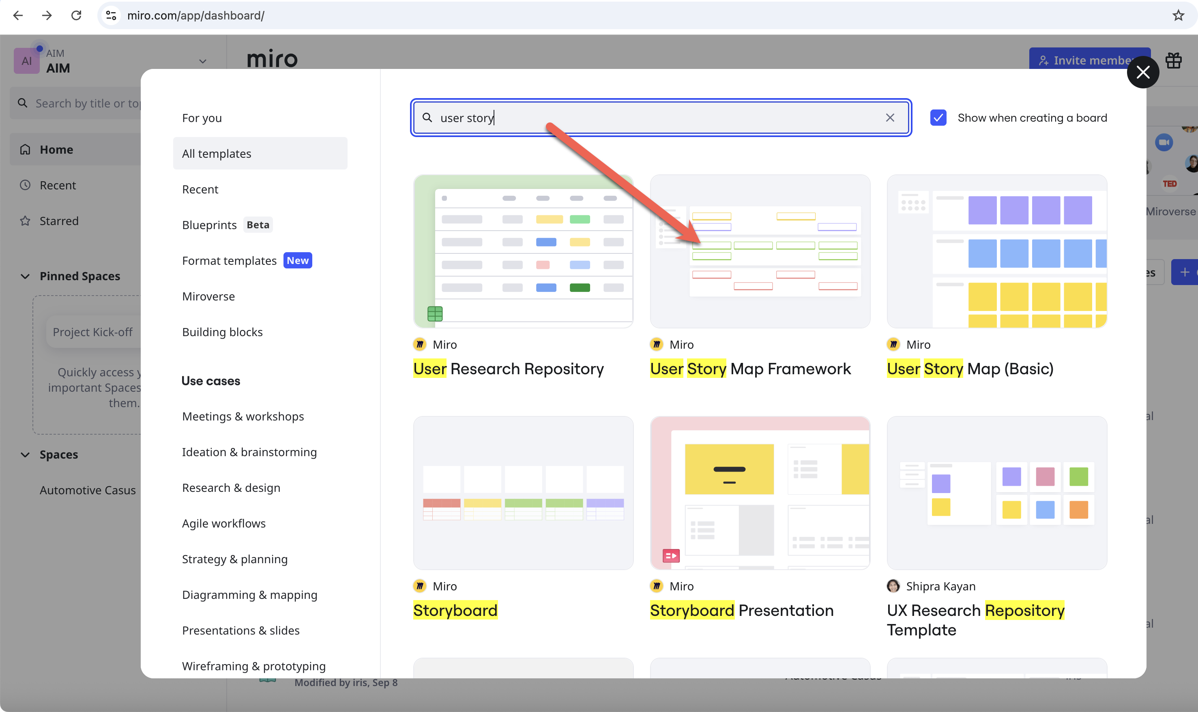Viewport: 1198px width, 712px height.
Task: Select Agile workflows use case
Action: [223, 523]
